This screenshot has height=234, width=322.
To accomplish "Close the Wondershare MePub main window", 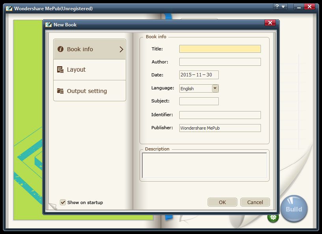I will (309, 7).
